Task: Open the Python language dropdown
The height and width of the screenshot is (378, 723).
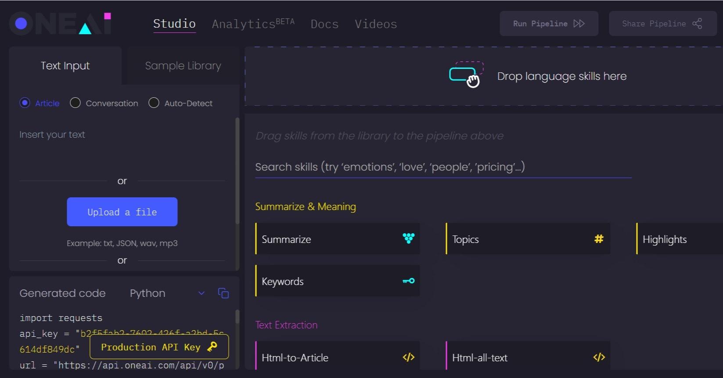Action: pos(167,293)
